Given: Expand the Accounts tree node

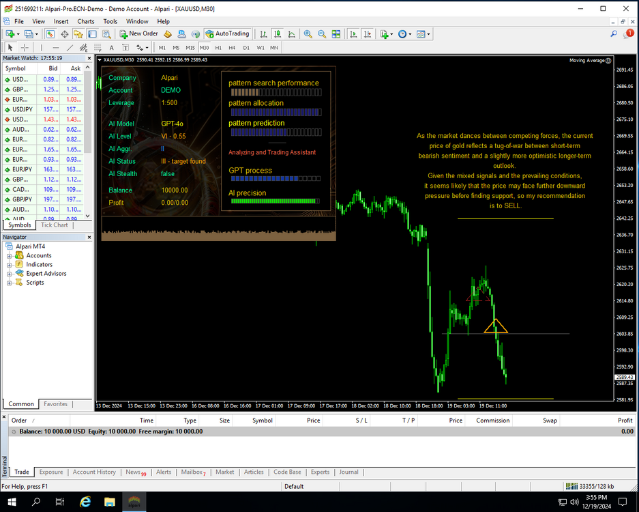Looking at the screenshot, I should coord(9,256).
